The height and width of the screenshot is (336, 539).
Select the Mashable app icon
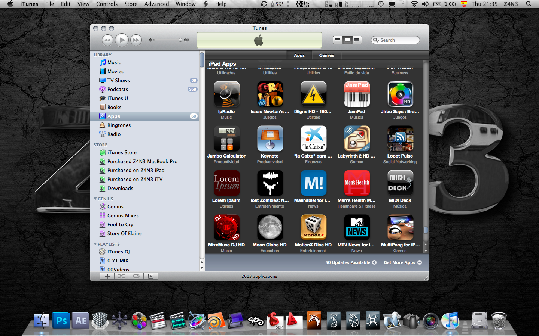[313, 183]
